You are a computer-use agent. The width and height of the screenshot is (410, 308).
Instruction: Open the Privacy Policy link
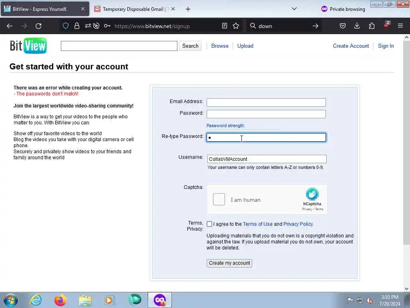point(298,224)
